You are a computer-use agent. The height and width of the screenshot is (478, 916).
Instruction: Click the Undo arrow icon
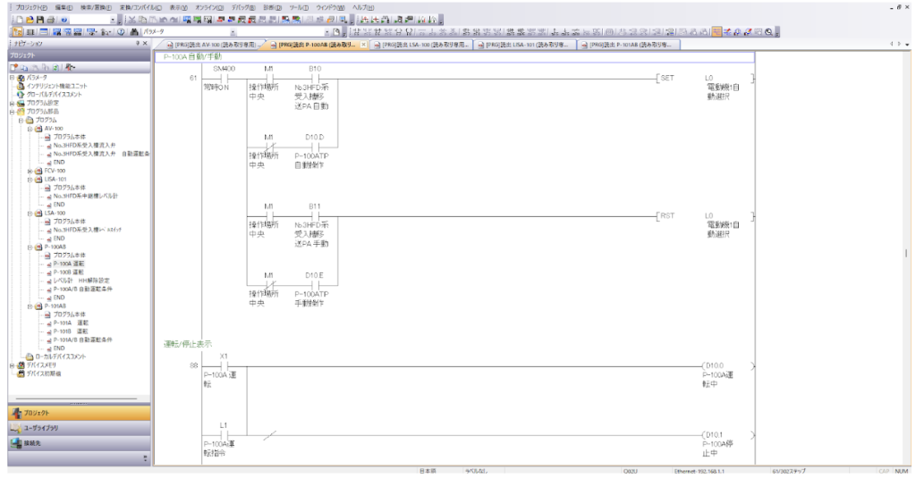pos(163,20)
